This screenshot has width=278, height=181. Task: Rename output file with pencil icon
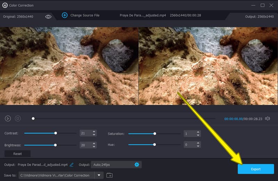72,165
